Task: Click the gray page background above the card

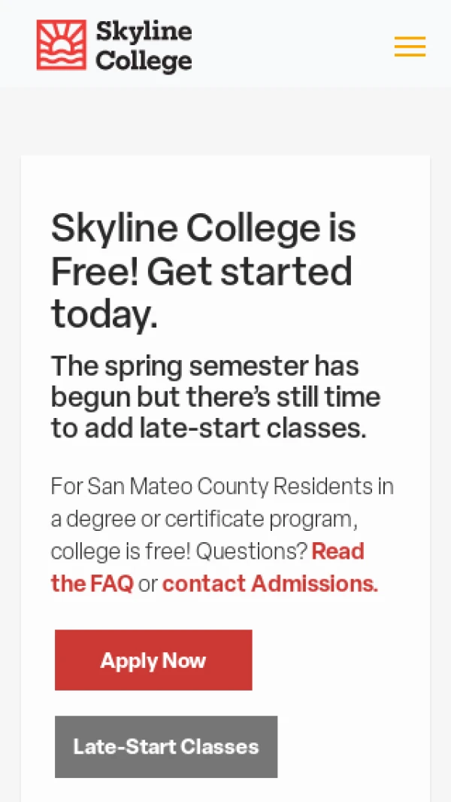Action: (225, 120)
